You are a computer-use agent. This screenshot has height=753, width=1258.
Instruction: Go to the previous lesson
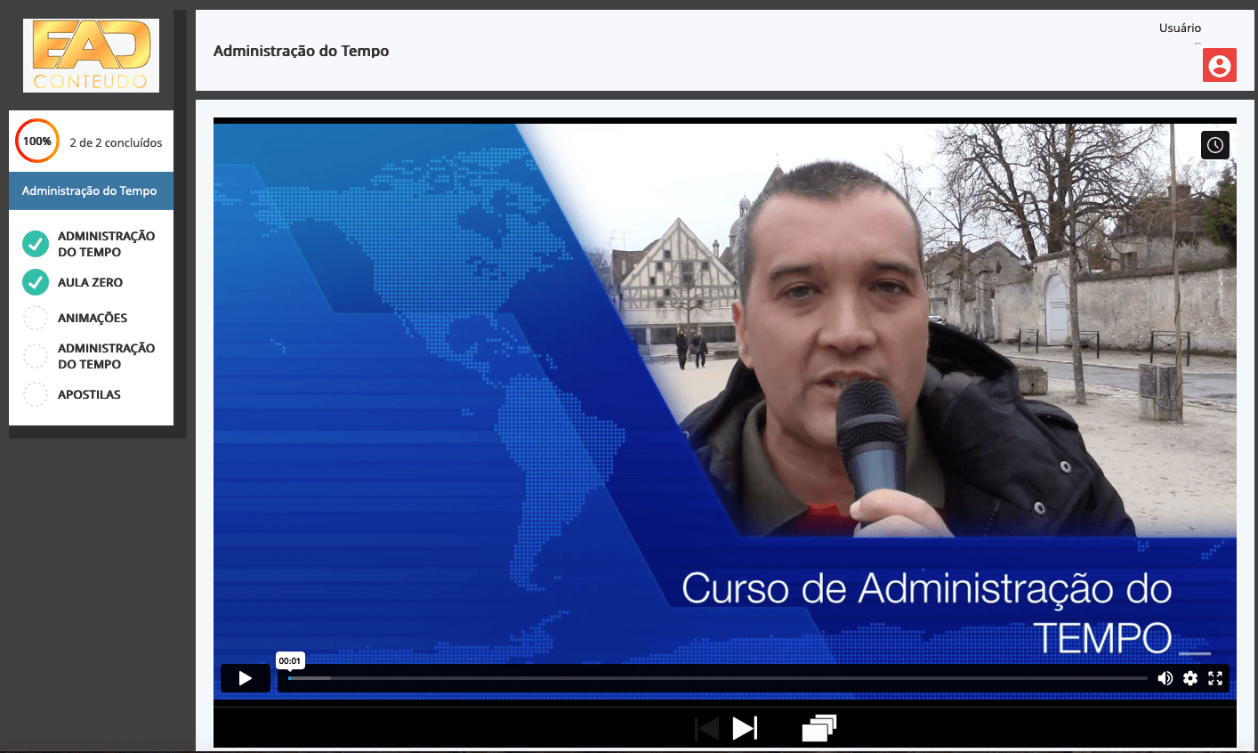coord(706,729)
